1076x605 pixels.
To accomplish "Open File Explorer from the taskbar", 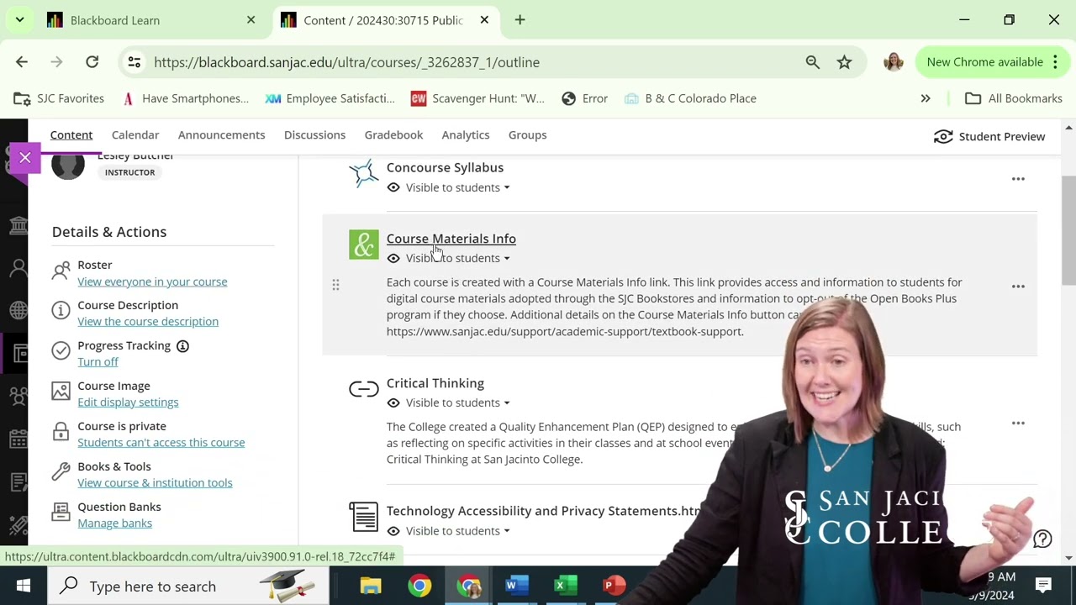I will point(371,586).
